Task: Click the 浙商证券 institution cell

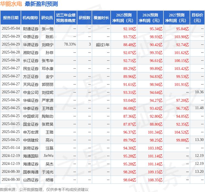Action: click(31, 148)
